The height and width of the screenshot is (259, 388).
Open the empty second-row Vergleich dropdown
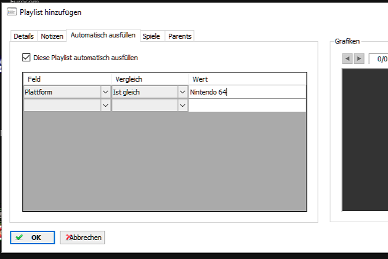[183, 106]
